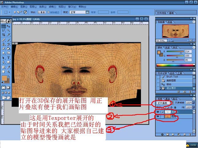Select the Zoom tool
The image size is (198, 148).
click(x=9, y=72)
